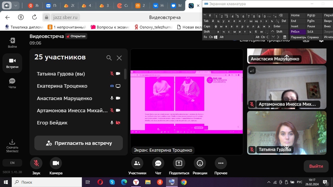Open the Прочее more options menu
The height and width of the screenshot is (187, 333).
pos(221,163)
